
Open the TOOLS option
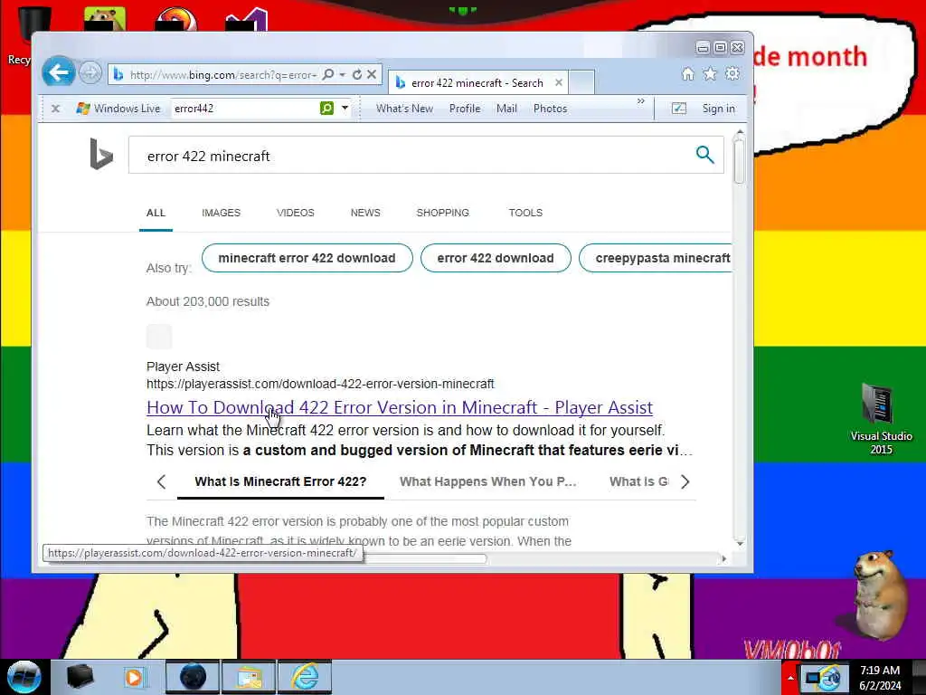coord(525,213)
